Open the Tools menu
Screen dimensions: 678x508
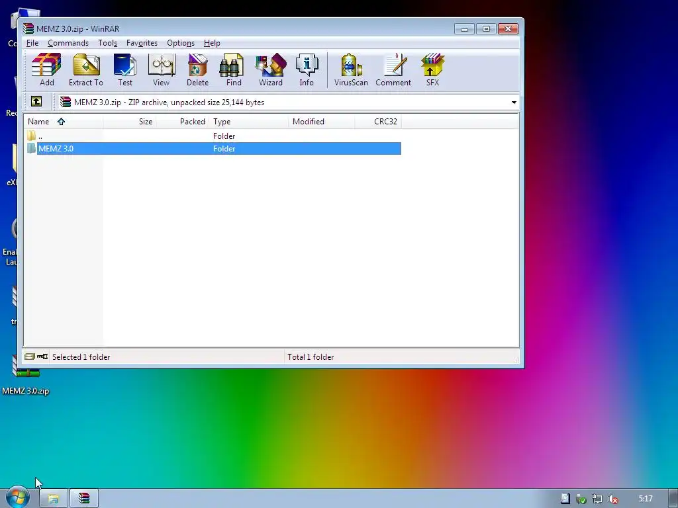tap(107, 43)
